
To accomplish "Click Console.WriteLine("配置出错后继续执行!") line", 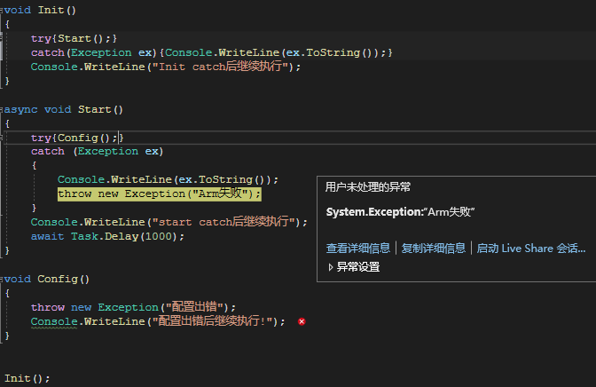I will (158, 321).
